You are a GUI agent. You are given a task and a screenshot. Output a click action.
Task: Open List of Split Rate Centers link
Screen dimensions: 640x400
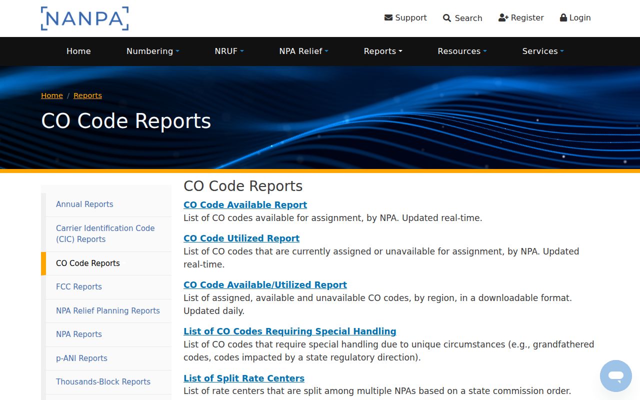pos(244,378)
